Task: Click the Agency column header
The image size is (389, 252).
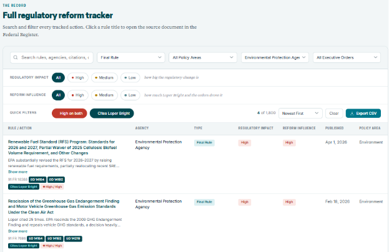Action: pyautogui.click(x=142, y=128)
